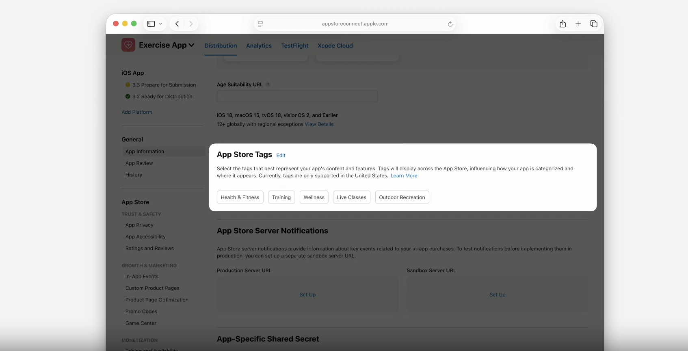Switch to the Xcode Cloud tab
Image resolution: width=688 pixels, height=351 pixels.
(x=335, y=45)
